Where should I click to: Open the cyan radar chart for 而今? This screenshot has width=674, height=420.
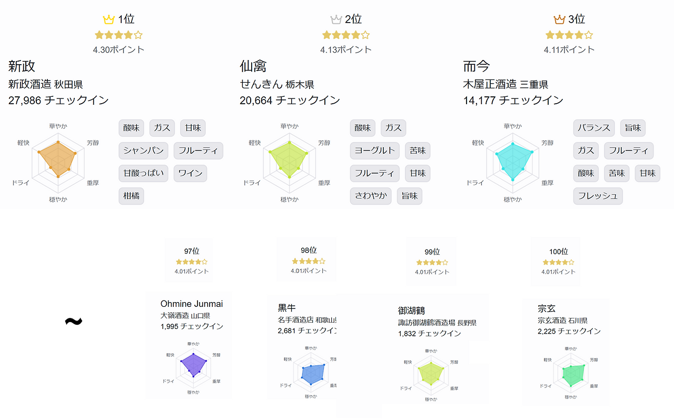click(512, 163)
